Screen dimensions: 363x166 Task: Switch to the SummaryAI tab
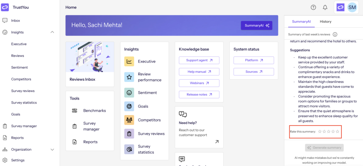pos(301,22)
